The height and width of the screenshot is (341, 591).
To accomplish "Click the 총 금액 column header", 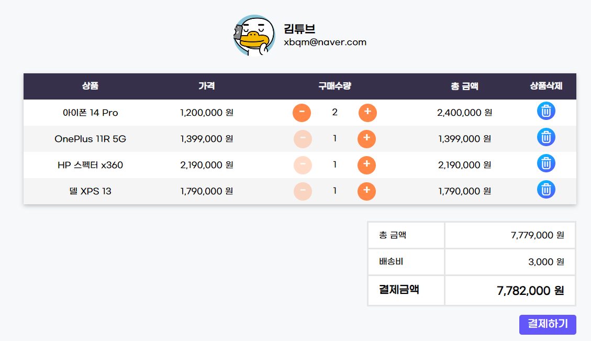I will (x=464, y=86).
